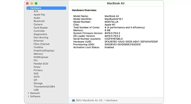Open Diagnostics section

click(40, 34)
